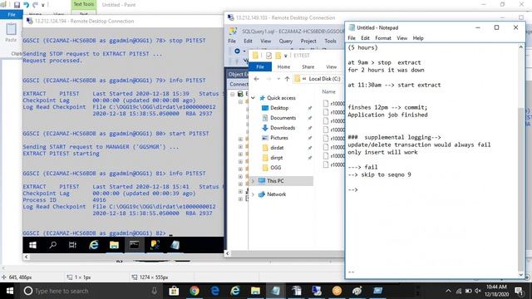
Task: Open SSMS icon in remote taskbar
Action: pos(155,245)
